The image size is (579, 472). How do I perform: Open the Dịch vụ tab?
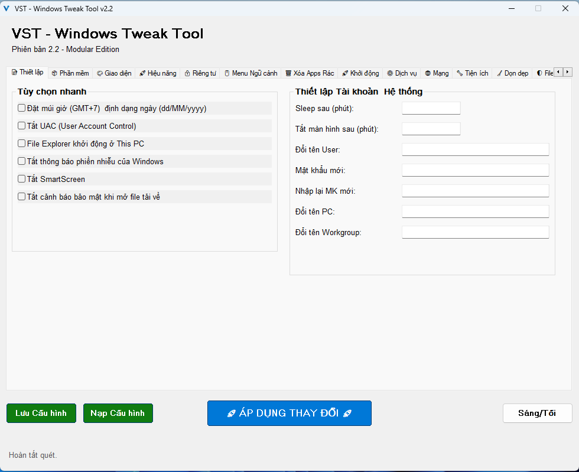click(x=402, y=73)
